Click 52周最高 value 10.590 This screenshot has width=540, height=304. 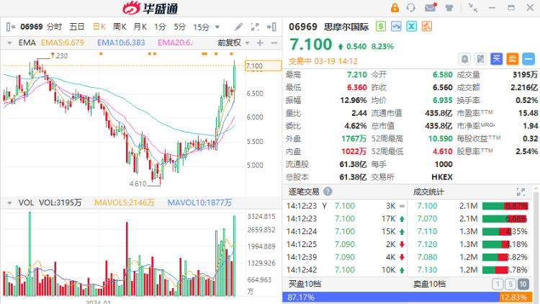[x=440, y=138]
